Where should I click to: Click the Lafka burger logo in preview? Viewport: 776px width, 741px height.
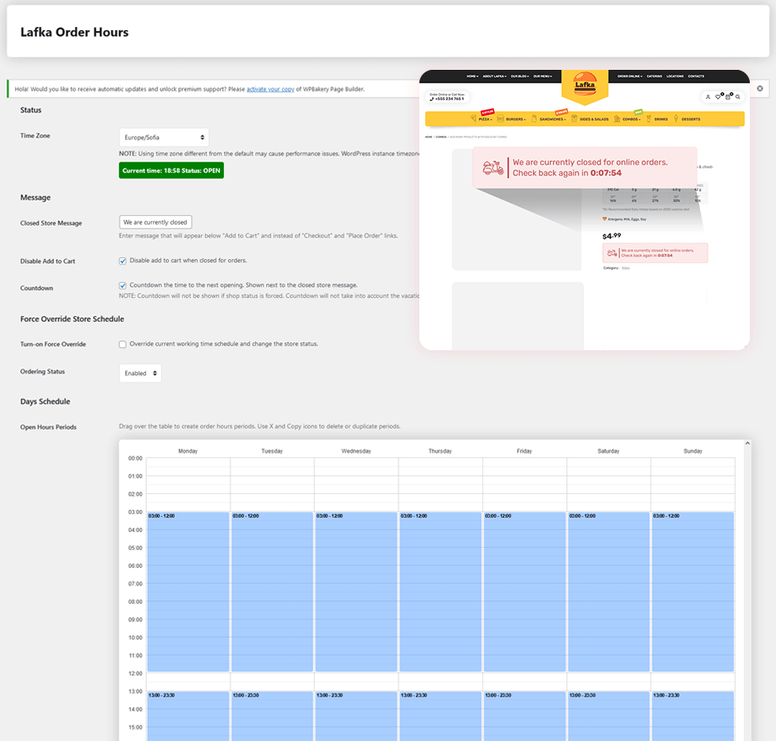coord(585,85)
